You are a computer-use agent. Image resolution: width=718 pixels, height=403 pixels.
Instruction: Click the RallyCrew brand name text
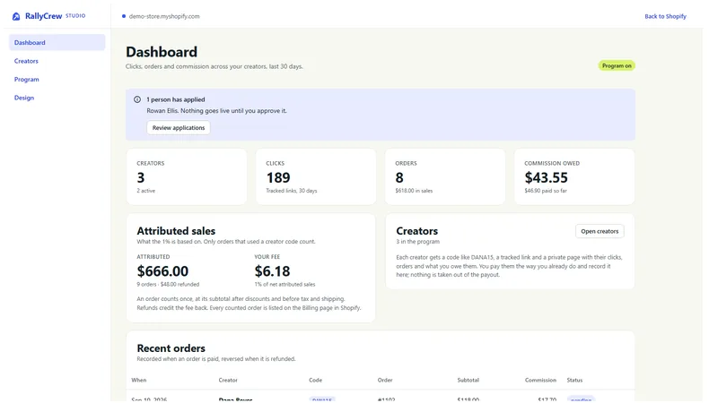point(43,16)
